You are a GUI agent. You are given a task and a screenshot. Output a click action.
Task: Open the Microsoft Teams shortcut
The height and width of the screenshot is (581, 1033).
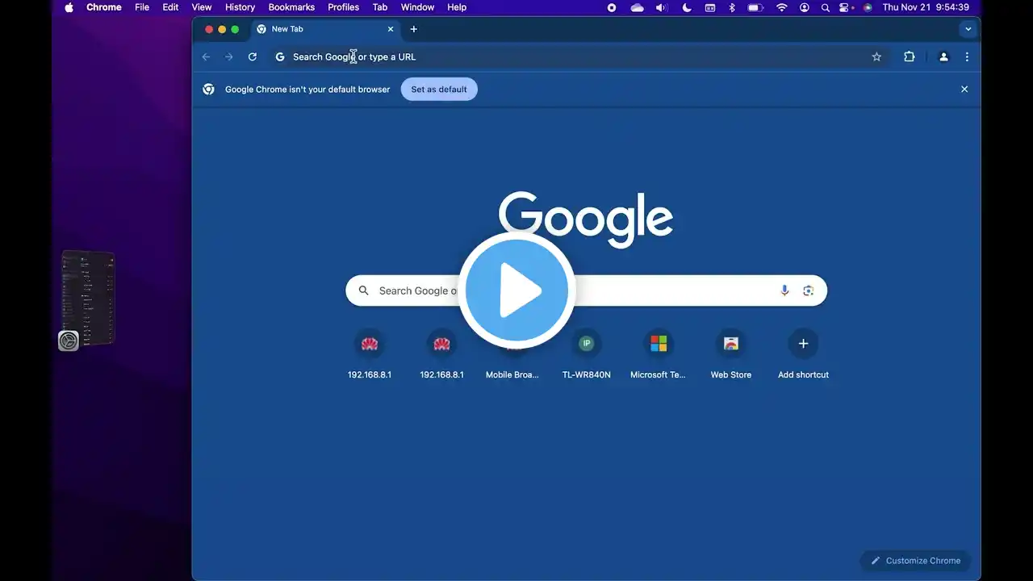[x=659, y=354]
